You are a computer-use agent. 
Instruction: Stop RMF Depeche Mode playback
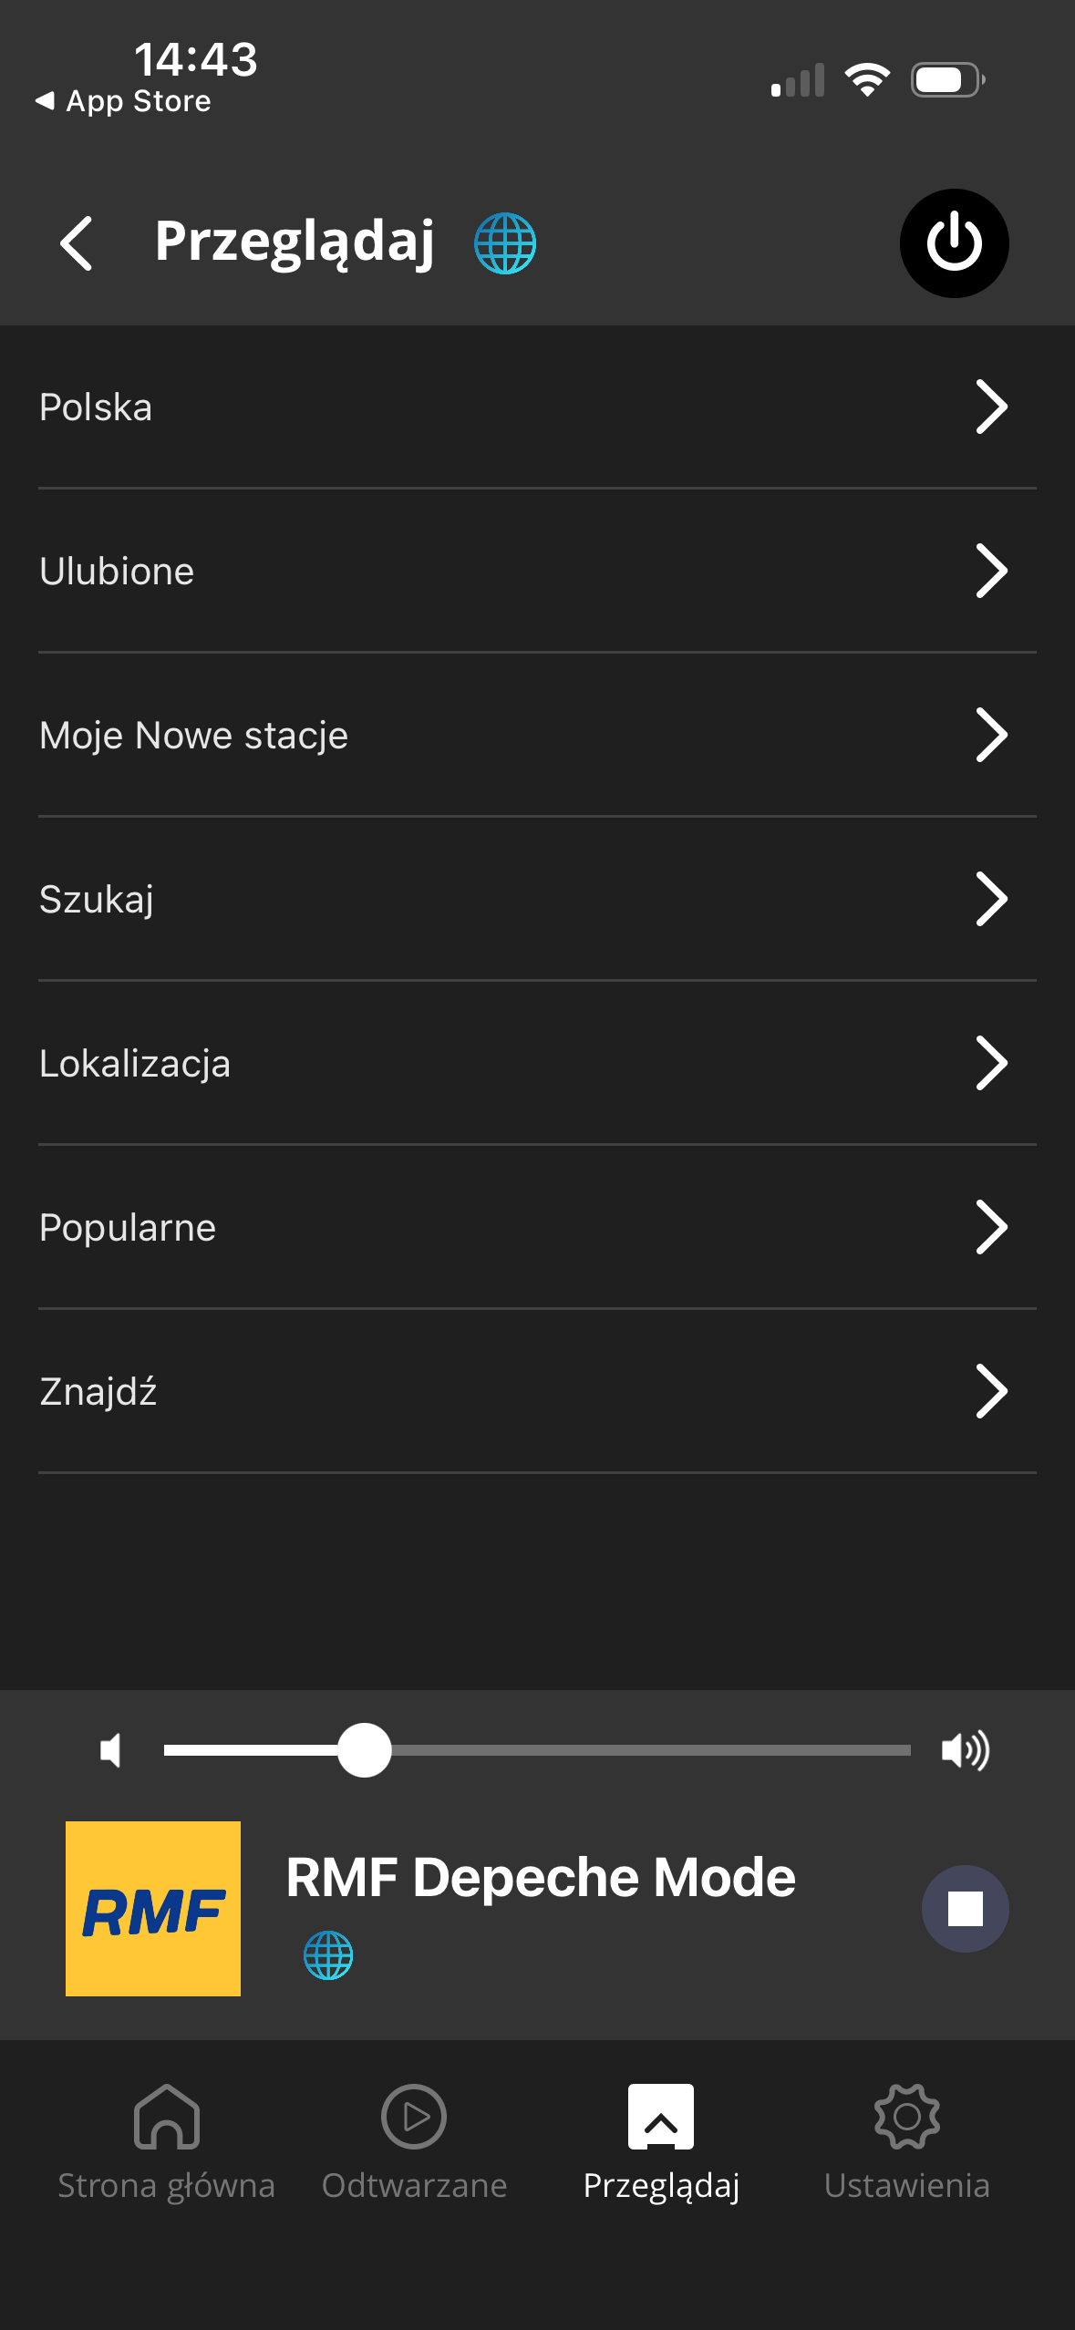tap(965, 1909)
